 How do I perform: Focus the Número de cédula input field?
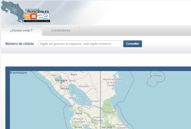tap(79, 44)
